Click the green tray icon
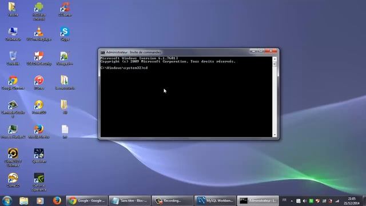 click(311, 201)
